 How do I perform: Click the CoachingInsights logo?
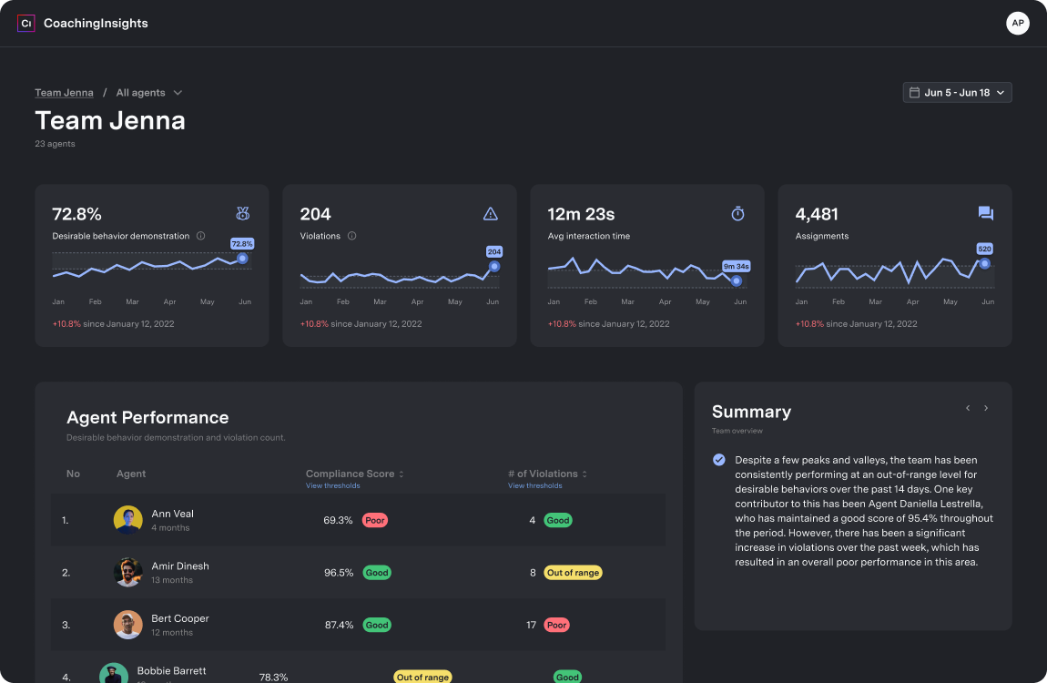click(82, 23)
